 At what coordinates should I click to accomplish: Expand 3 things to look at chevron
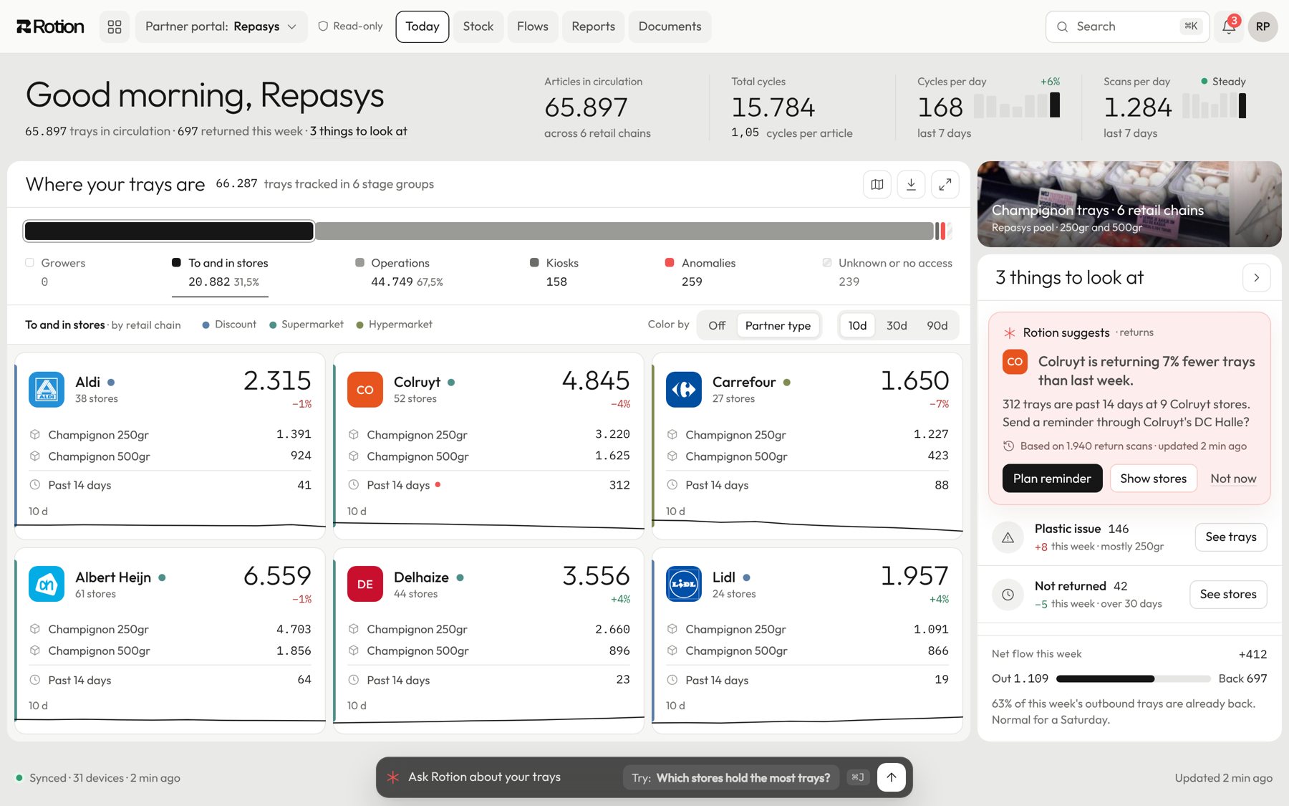pyautogui.click(x=1256, y=277)
